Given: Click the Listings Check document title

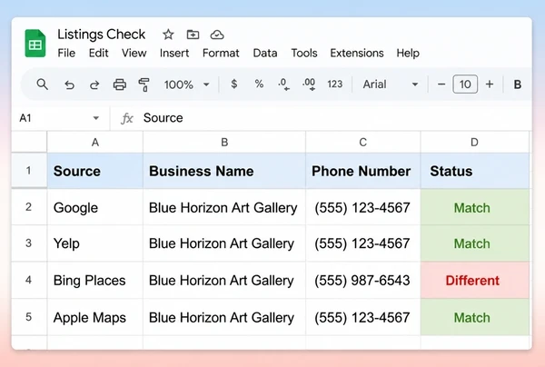Looking at the screenshot, I should tap(102, 35).
